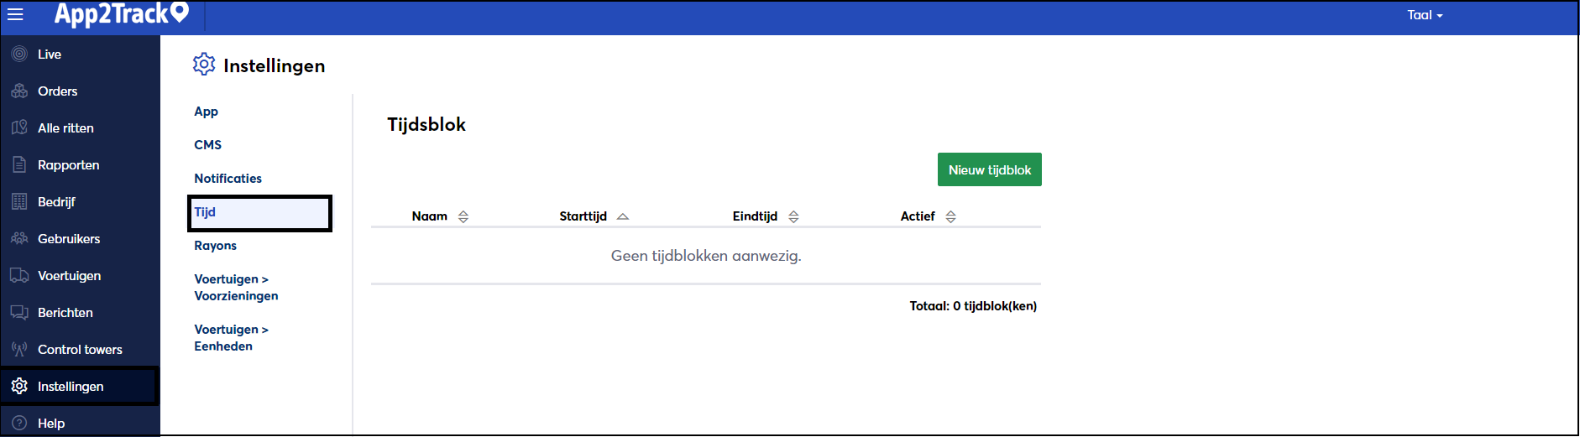Image resolution: width=1580 pixels, height=437 pixels.
Task: Open Voertuigen > Voorzieningen link
Action: coord(236,288)
